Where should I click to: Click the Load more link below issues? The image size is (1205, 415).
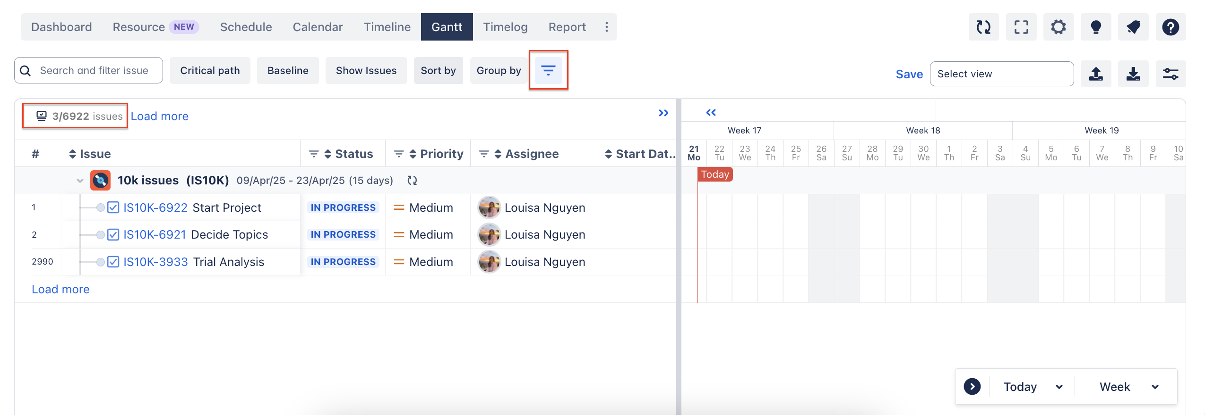click(60, 290)
